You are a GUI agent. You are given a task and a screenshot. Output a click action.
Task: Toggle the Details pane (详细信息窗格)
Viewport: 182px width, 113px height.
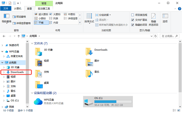click(x=22, y=23)
